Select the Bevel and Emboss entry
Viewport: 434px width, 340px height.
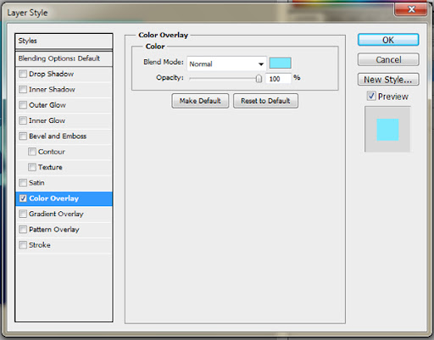pyautogui.click(x=64, y=137)
